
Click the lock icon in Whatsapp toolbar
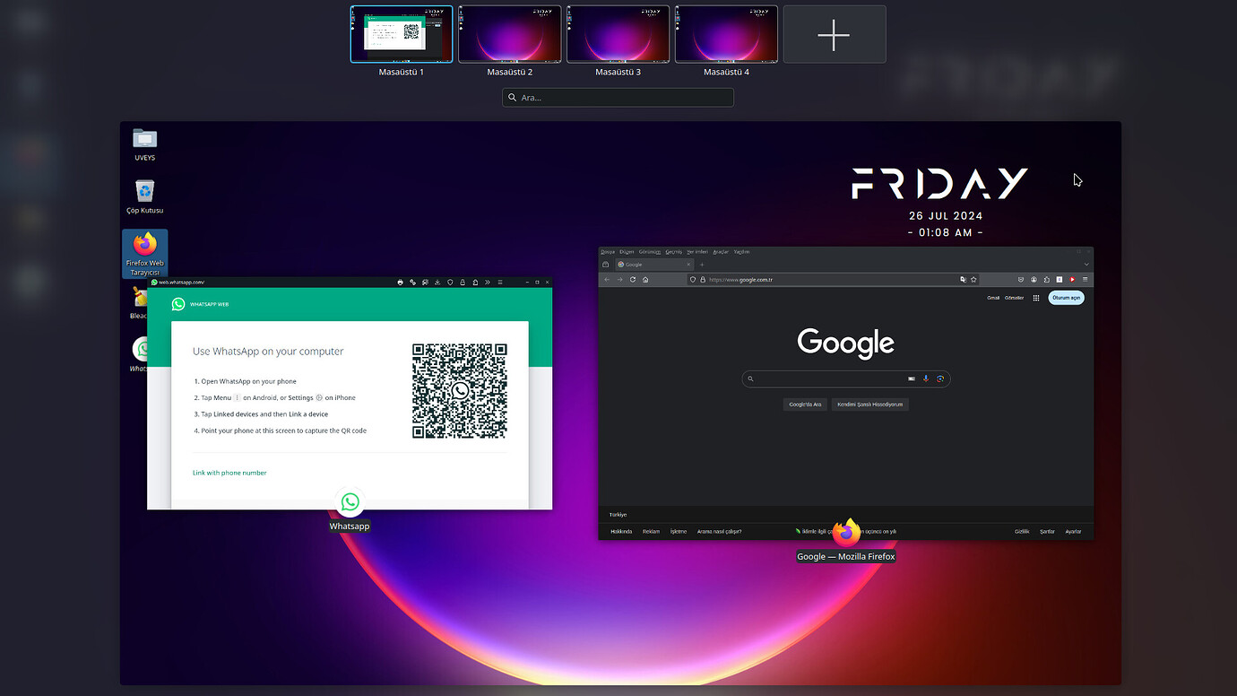(463, 283)
